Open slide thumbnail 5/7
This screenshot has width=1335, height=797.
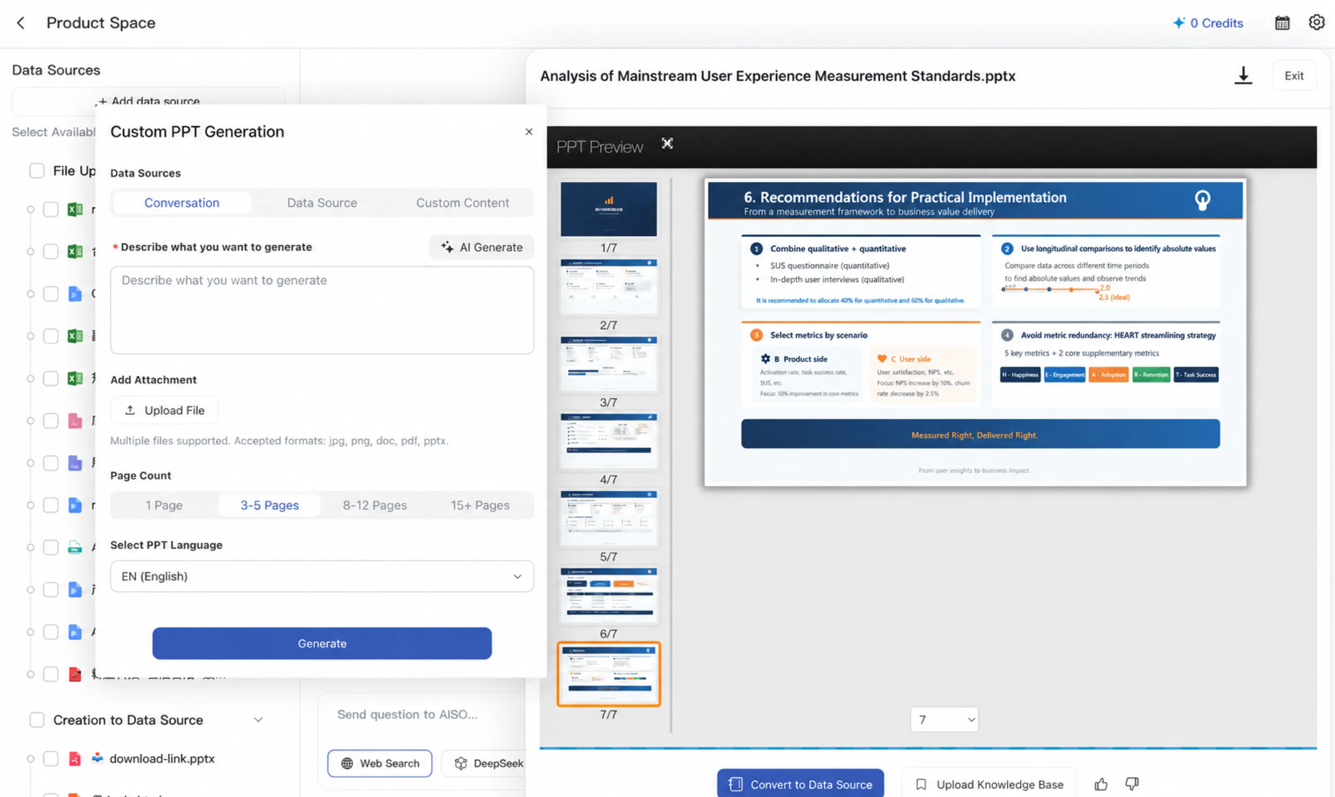click(608, 518)
